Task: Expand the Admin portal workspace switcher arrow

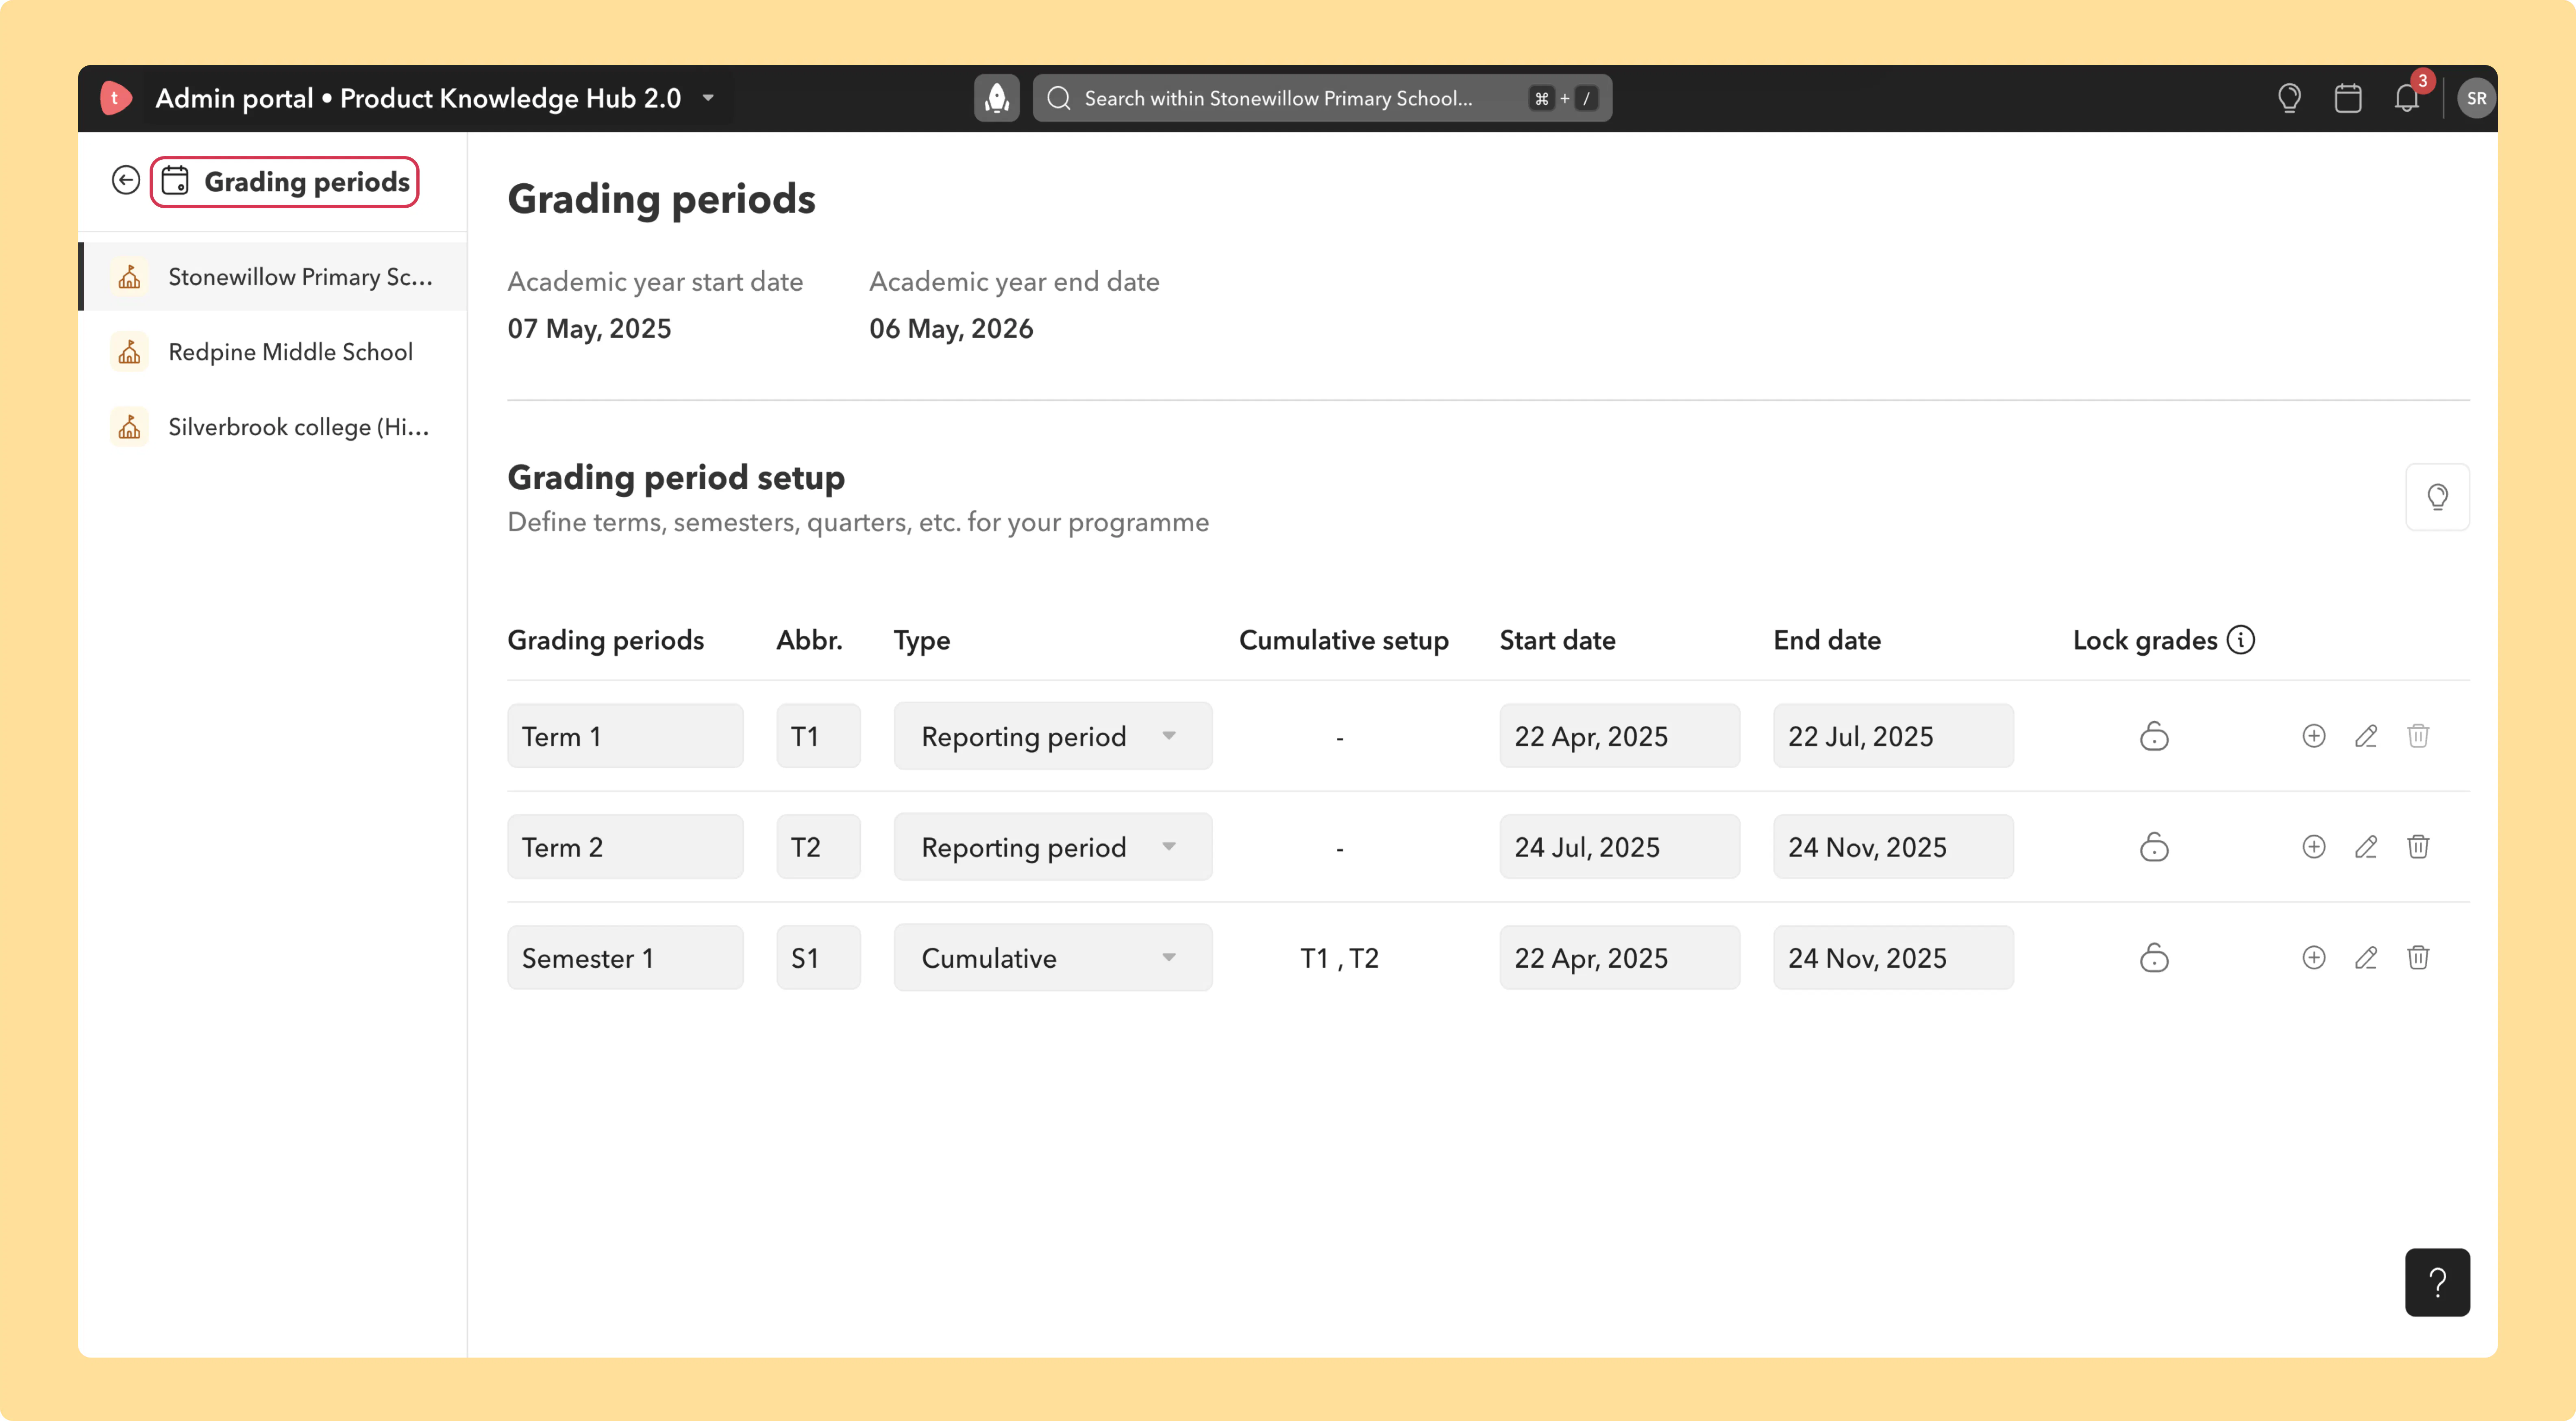Action: pyautogui.click(x=708, y=98)
